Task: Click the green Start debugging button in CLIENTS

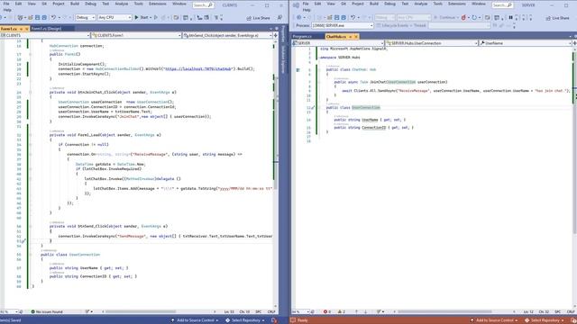Action: tap(142, 17)
